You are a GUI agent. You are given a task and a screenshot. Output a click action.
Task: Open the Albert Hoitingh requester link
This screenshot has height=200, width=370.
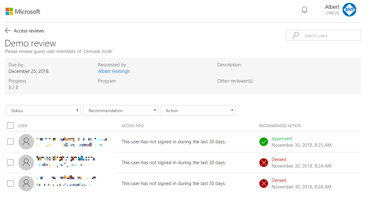click(114, 71)
